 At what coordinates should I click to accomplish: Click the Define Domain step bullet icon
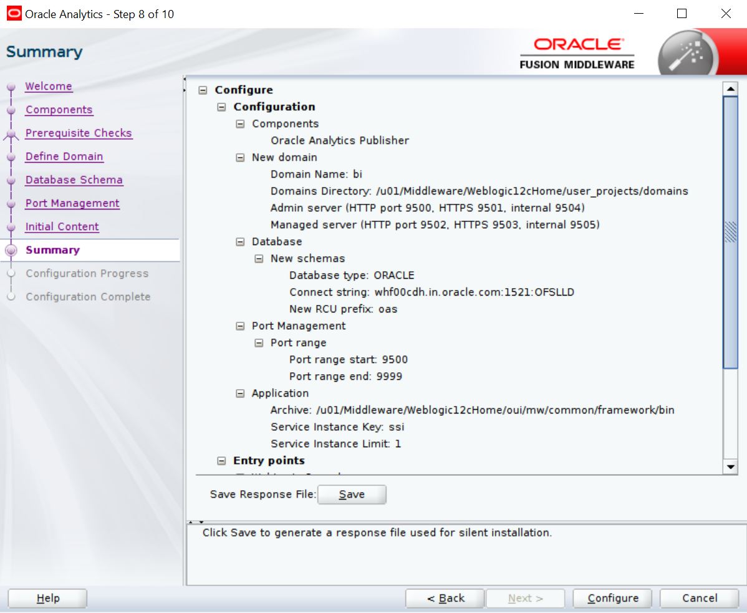click(x=11, y=157)
